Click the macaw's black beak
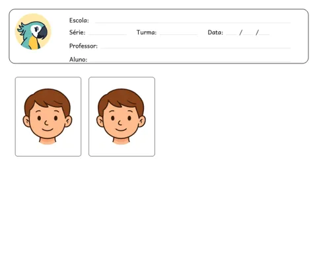 (x=42, y=33)
